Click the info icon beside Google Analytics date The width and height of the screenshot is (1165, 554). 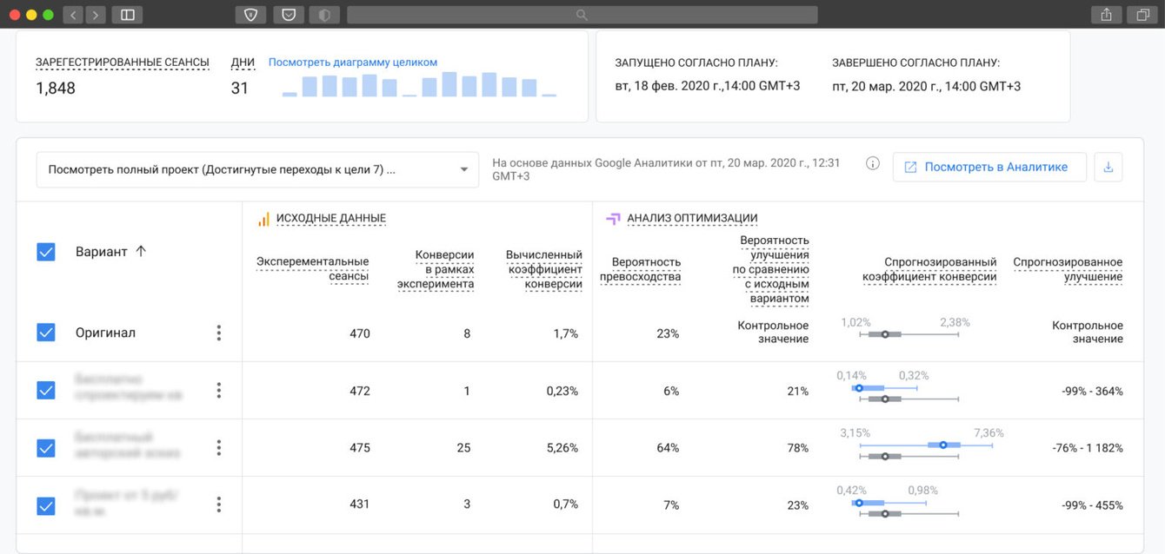pos(873,163)
